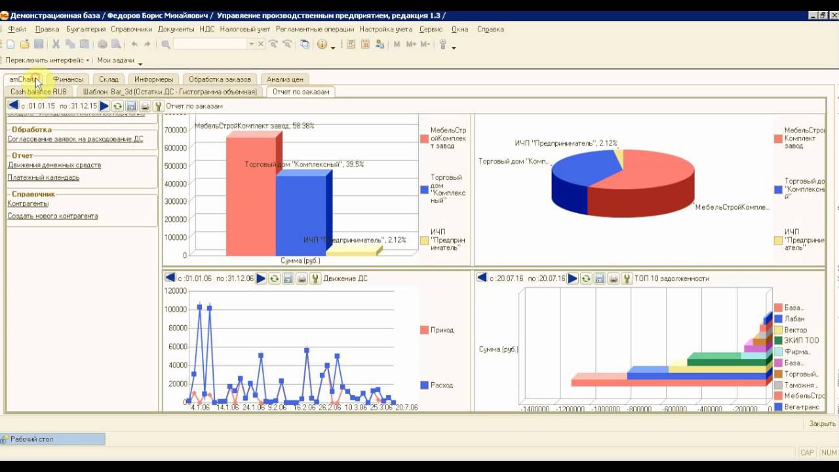
Task: Save the Движение ДС chart
Action: (288, 278)
